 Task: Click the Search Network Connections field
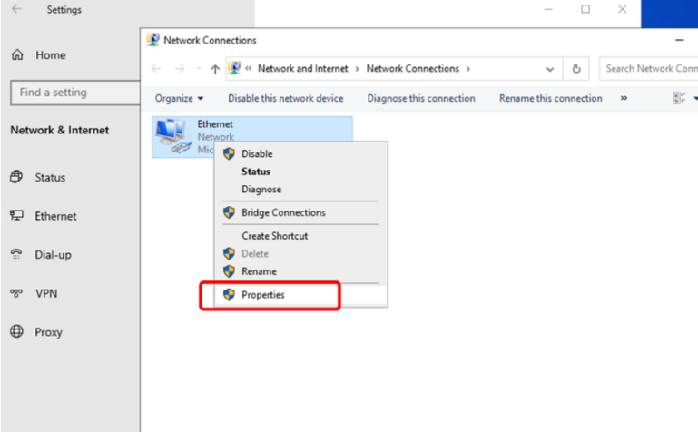649,69
